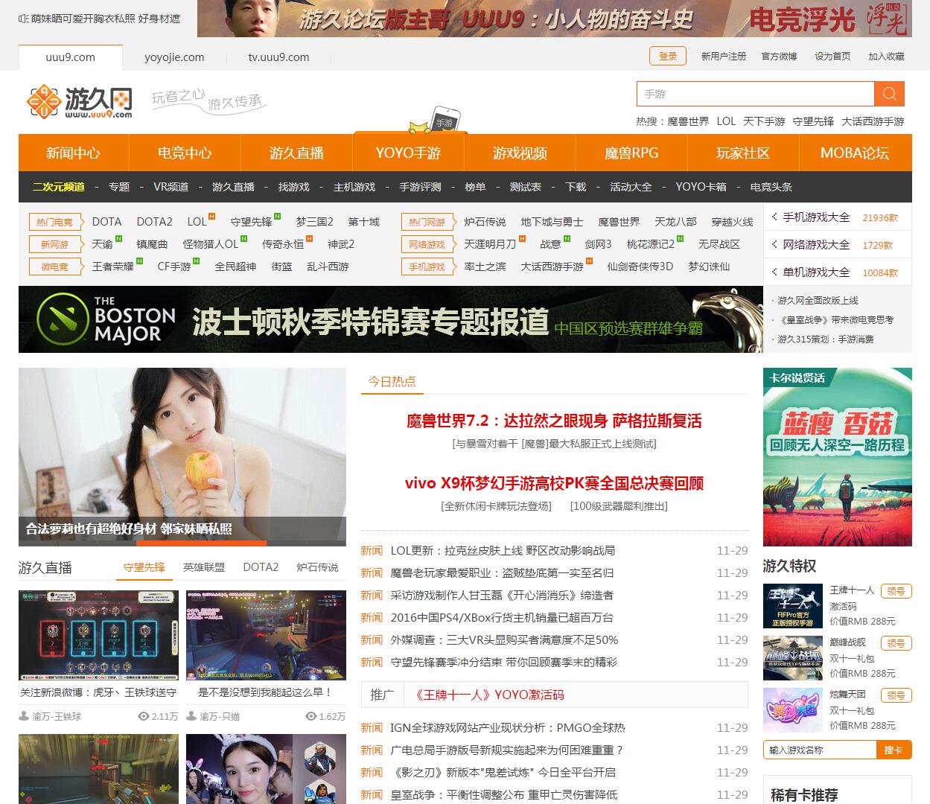Select 炉石传说 live stream tab
Image resolution: width=930 pixels, height=804 pixels.
tap(317, 567)
